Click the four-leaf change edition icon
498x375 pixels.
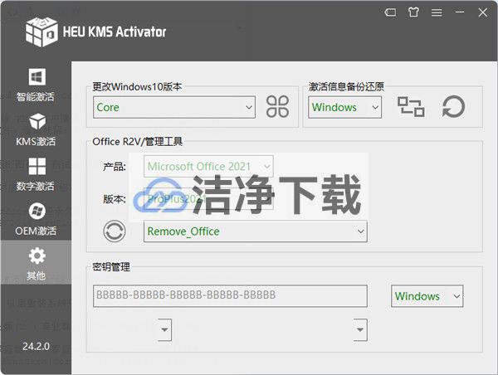click(x=277, y=107)
